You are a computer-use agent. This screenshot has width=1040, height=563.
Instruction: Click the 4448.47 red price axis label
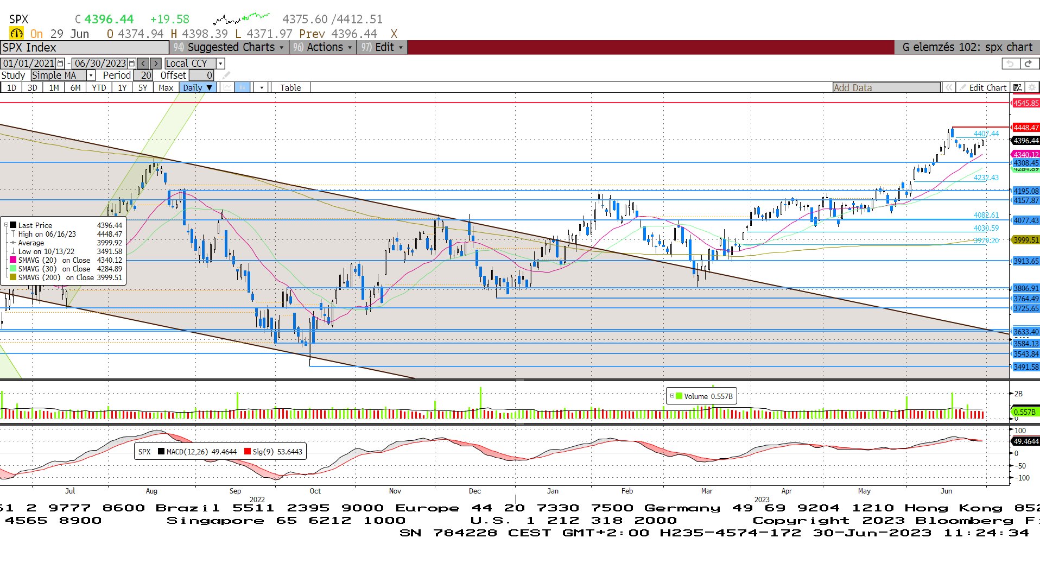point(1025,128)
